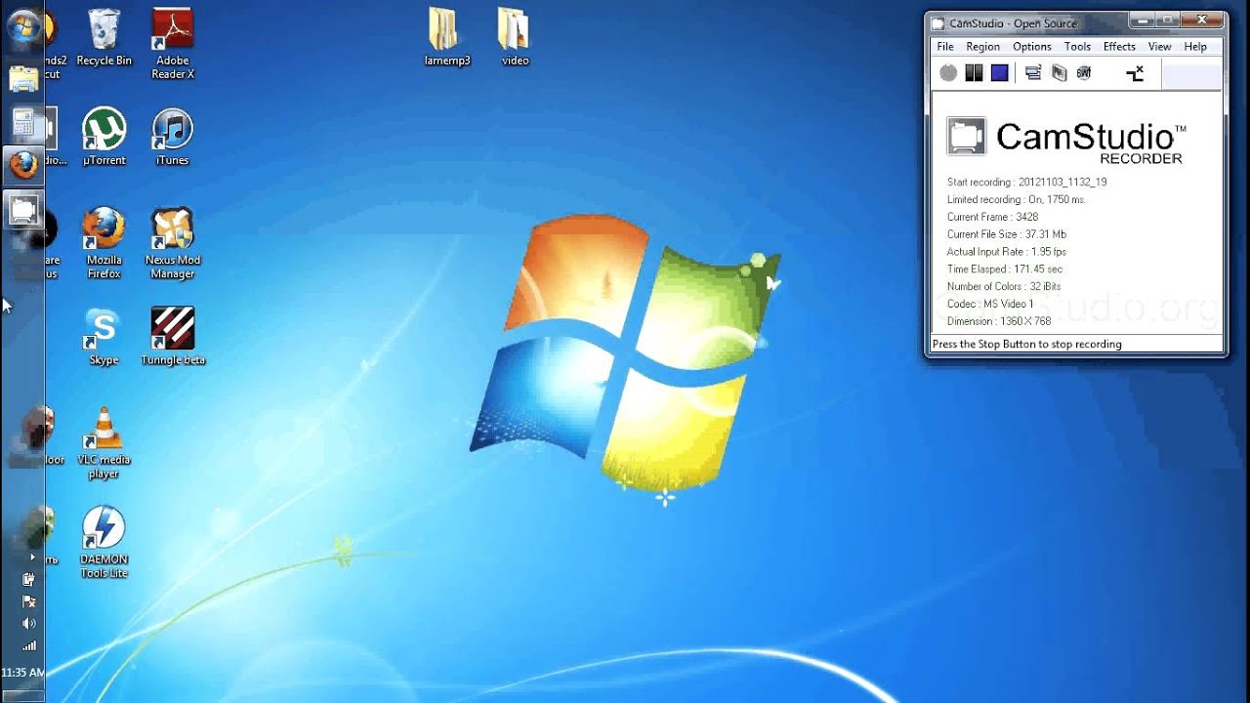
Task: Switch to Firefox via its taskbar button
Action: (x=22, y=164)
